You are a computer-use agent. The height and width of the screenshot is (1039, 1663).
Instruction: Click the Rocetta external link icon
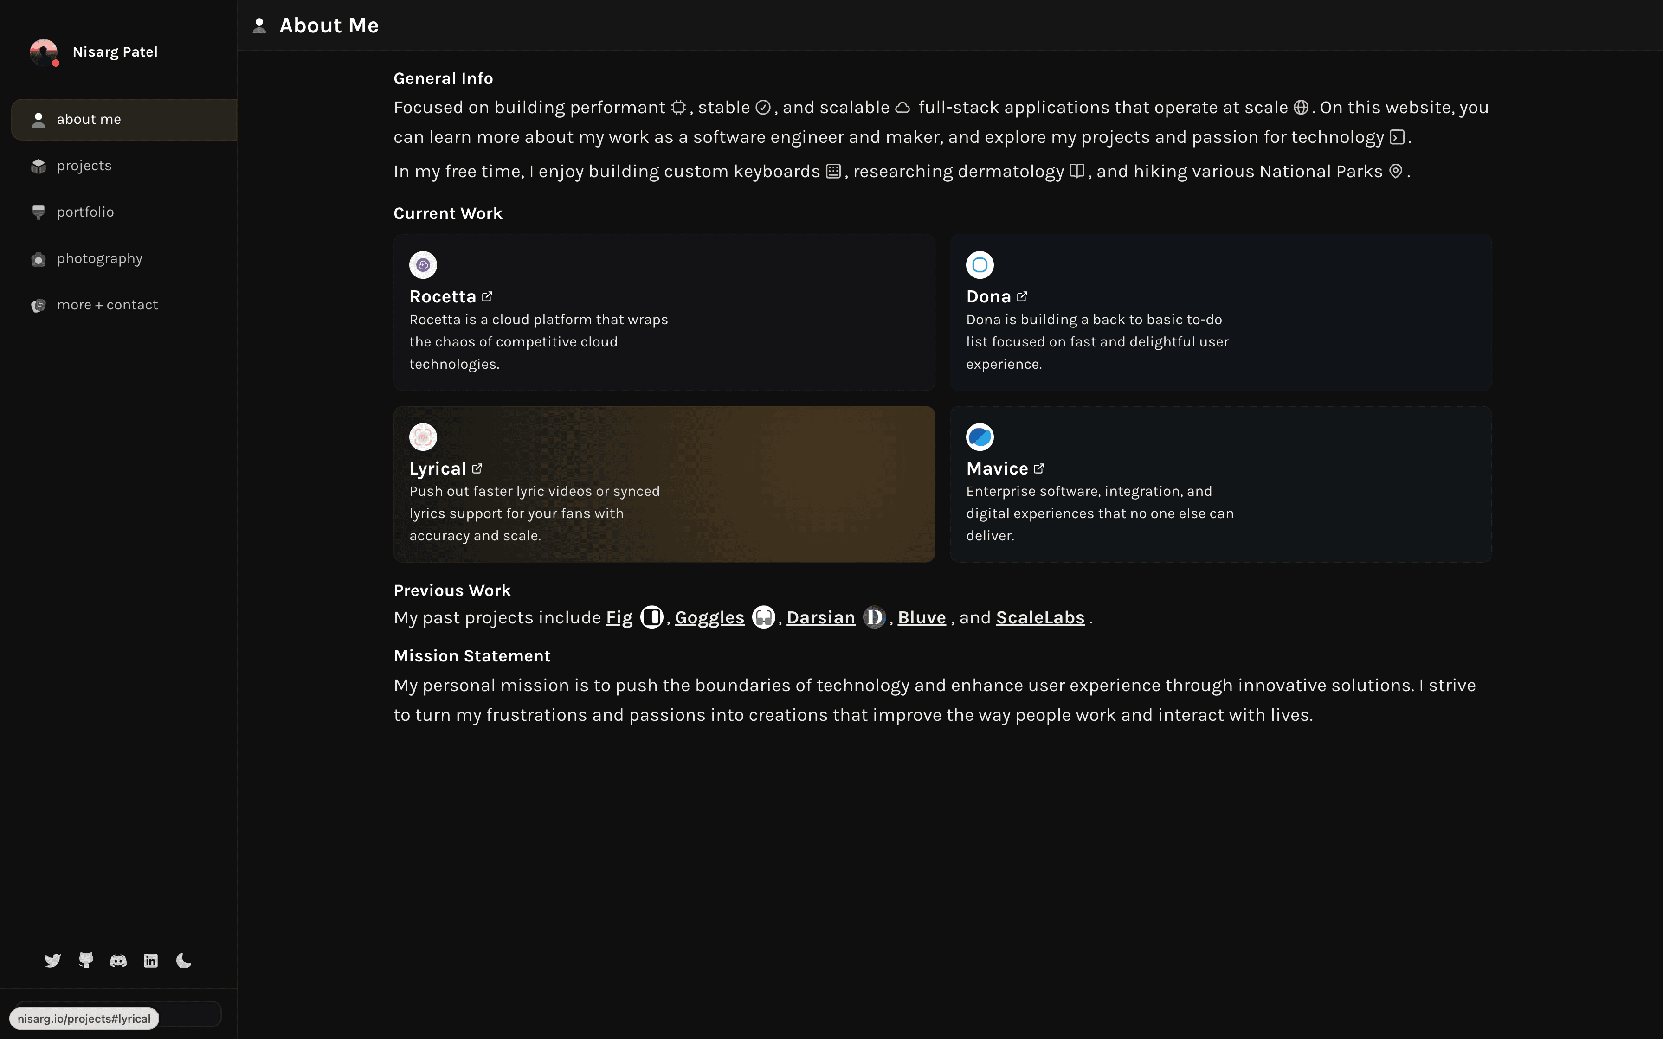pyautogui.click(x=487, y=297)
